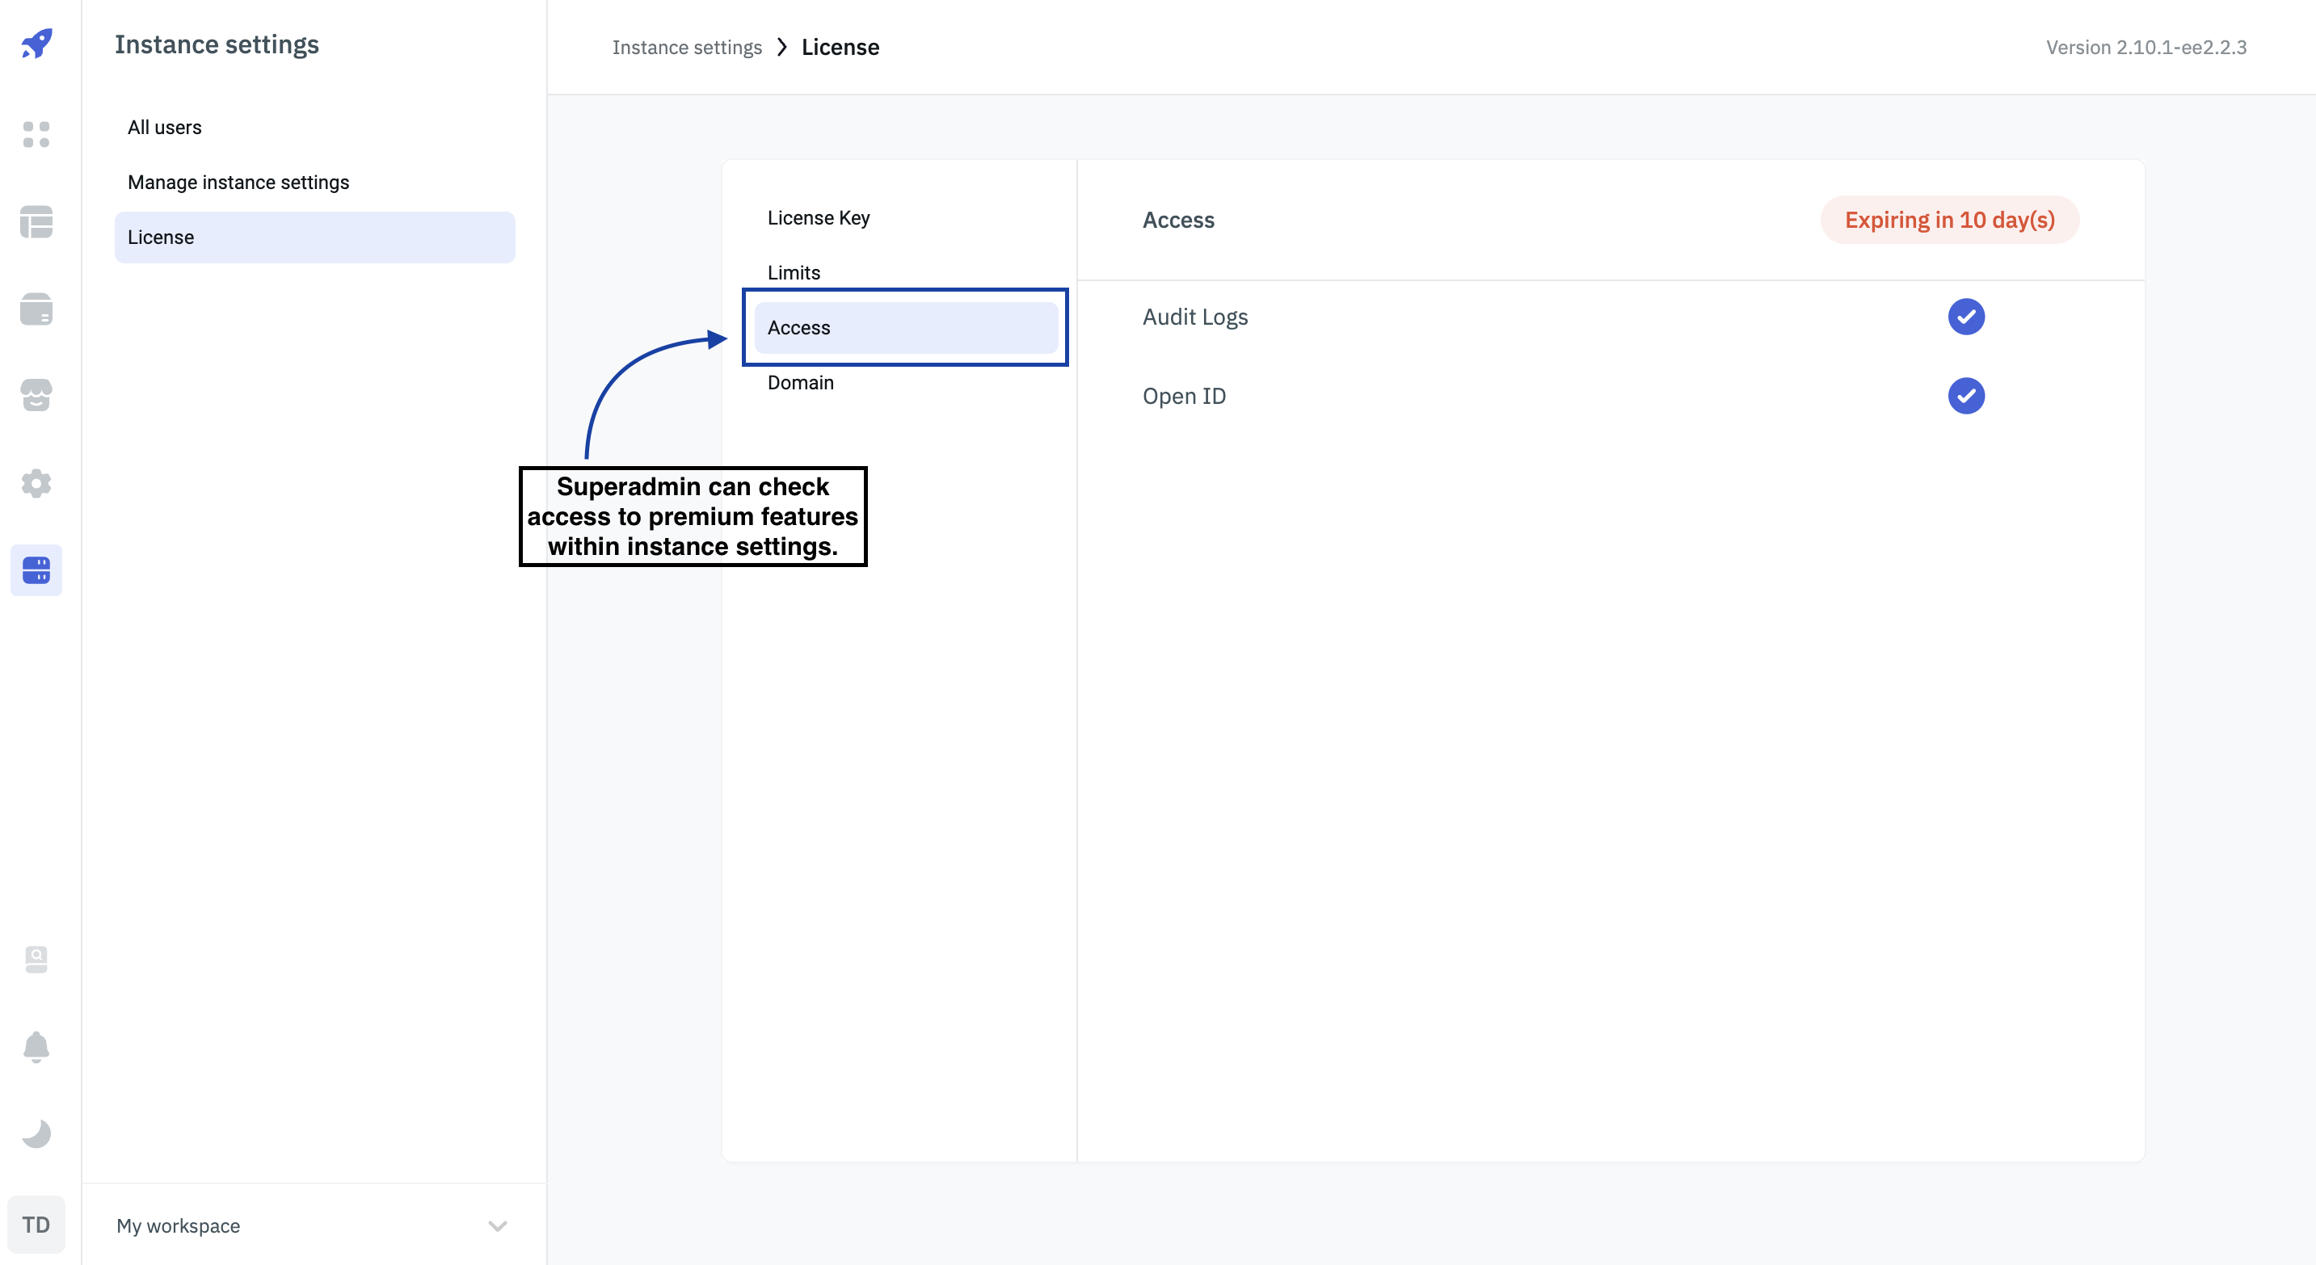Click the workspace chevron arrow
The height and width of the screenshot is (1265, 2316).
[497, 1225]
